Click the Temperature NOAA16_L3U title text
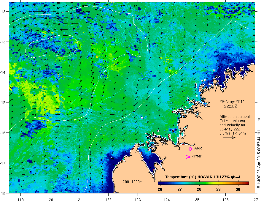The image size is (261, 202). pos(203,177)
